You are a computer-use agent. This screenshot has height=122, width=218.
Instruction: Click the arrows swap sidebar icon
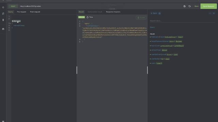click(x=3, y=14)
